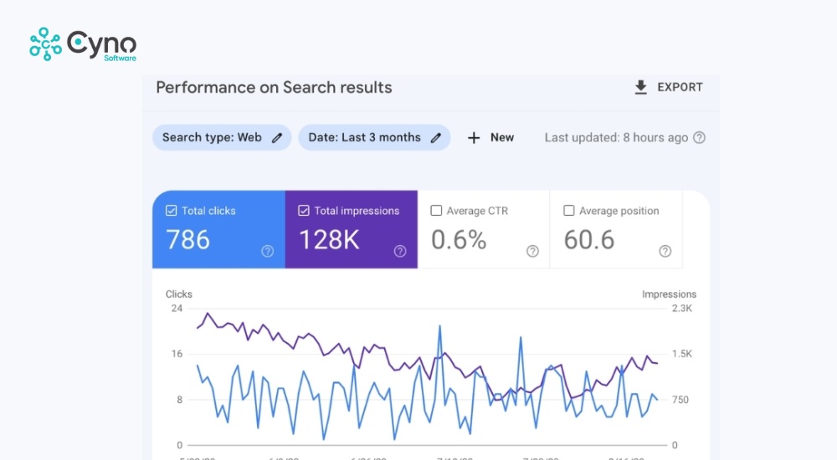Click help icon in Average CTR card

point(532,251)
